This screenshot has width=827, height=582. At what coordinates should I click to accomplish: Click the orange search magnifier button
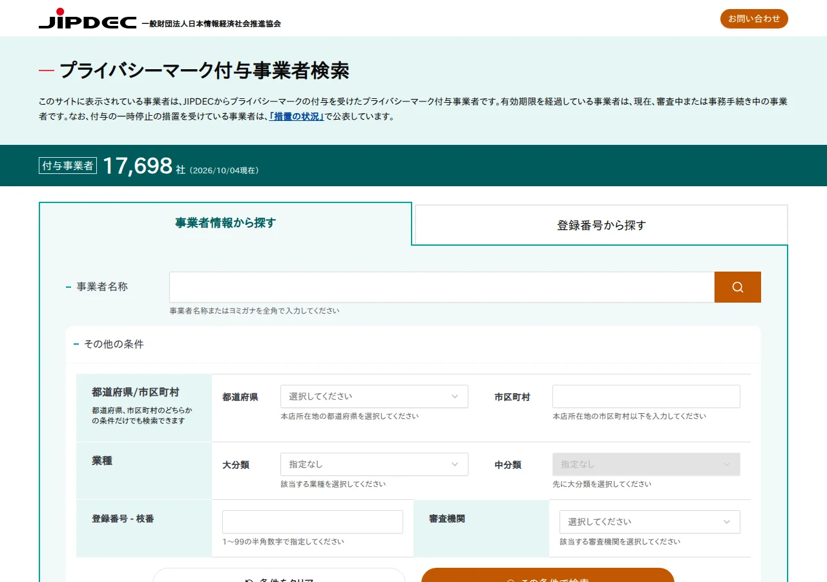click(x=738, y=287)
